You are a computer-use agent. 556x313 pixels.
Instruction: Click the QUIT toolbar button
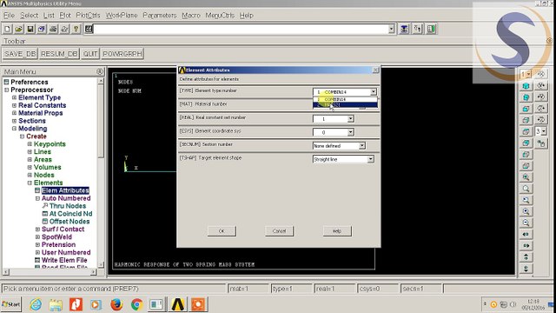(90, 54)
